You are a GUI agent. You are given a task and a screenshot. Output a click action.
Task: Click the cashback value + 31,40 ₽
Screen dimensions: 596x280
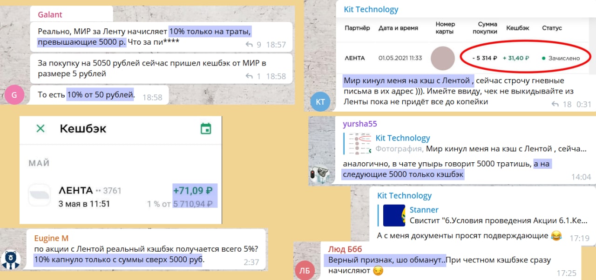[516, 58]
